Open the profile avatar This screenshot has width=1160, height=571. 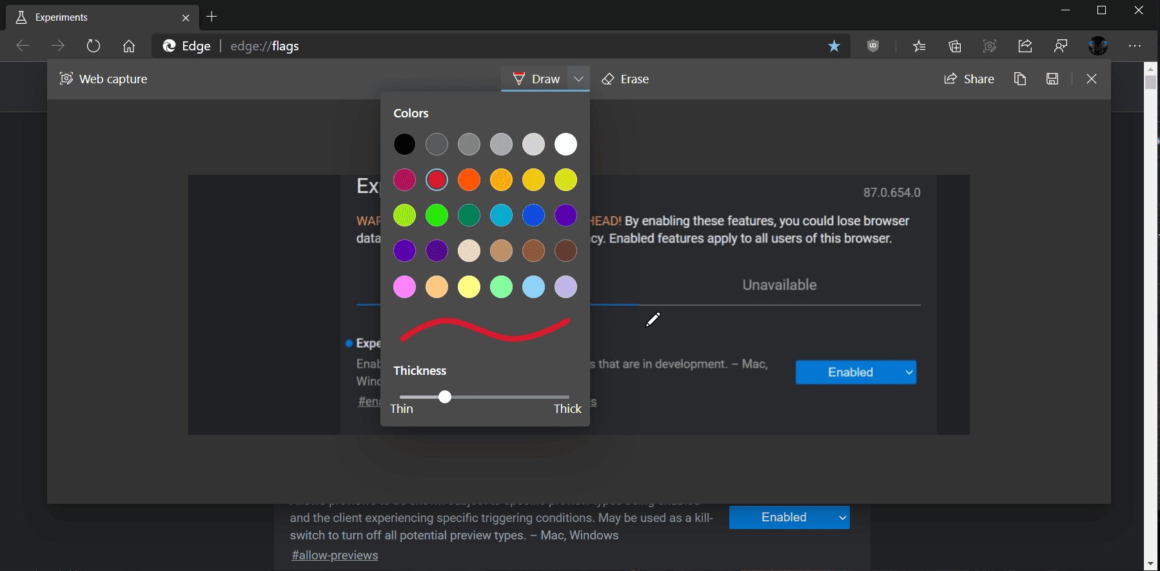pos(1098,46)
